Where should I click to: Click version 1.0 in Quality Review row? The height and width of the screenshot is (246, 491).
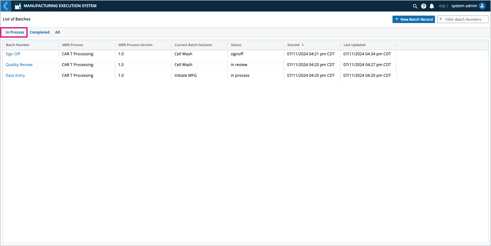point(121,65)
